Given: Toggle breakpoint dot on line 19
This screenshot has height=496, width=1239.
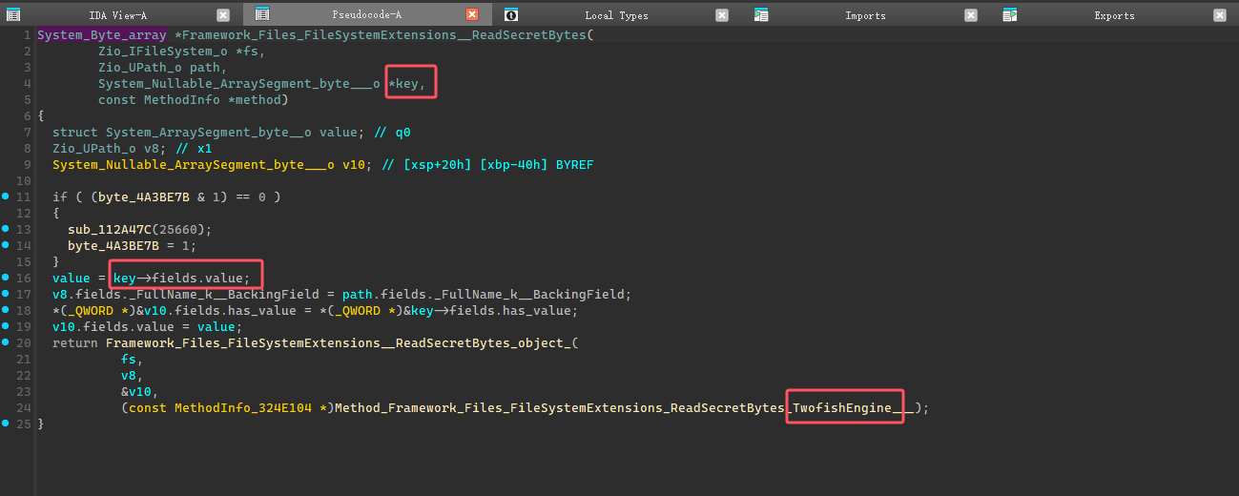Looking at the screenshot, I should (x=6, y=326).
